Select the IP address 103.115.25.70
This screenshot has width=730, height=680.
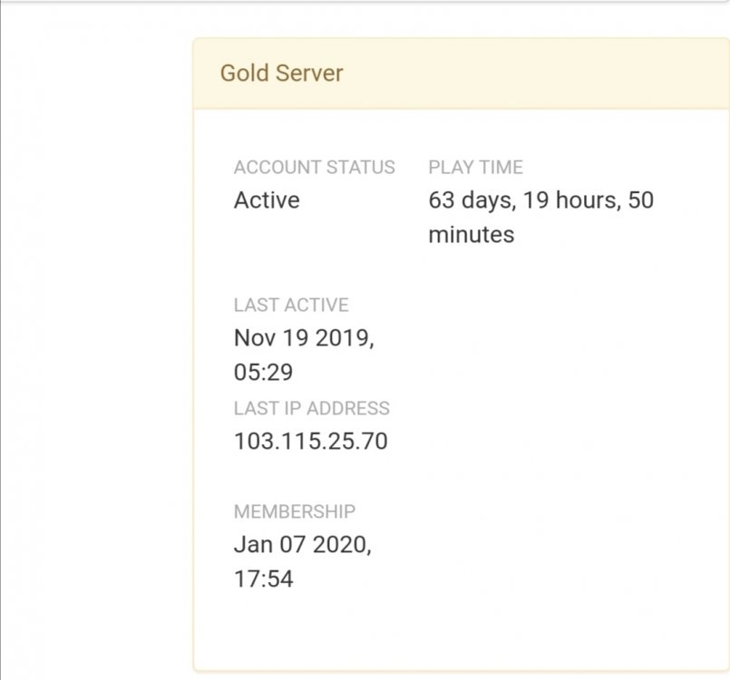coord(310,442)
